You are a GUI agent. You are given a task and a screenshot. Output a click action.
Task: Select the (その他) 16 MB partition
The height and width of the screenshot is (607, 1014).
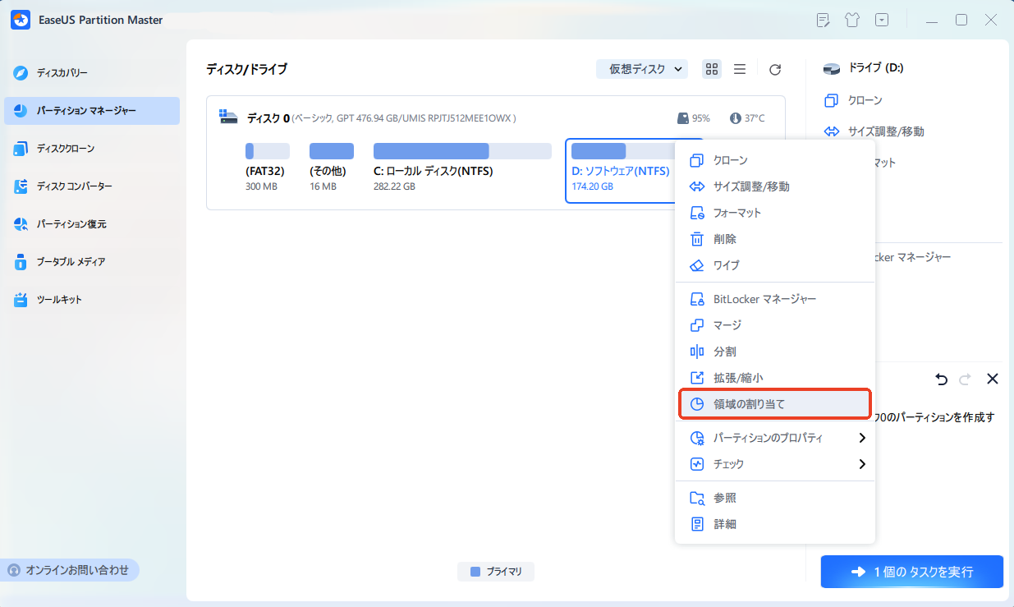pos(331,168)
